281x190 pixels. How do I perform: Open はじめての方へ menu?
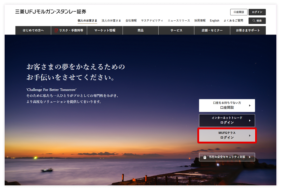point(33,30)
